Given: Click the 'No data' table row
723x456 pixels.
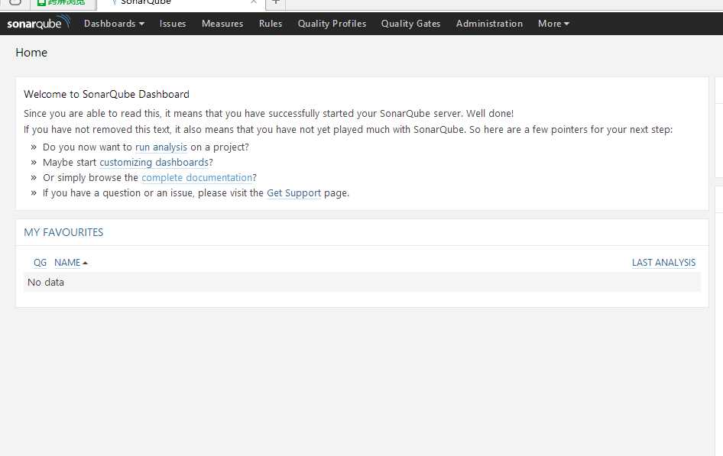Looking at the screenshot, I should point(362,282).
